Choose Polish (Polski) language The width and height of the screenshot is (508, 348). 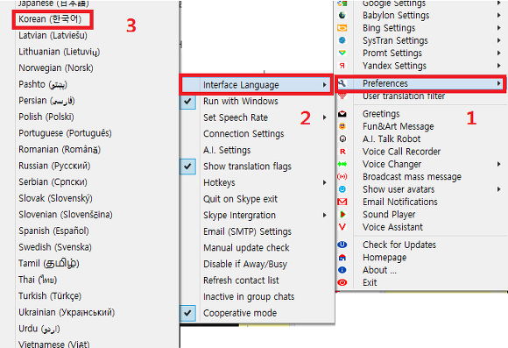click(x=46, y=117)
